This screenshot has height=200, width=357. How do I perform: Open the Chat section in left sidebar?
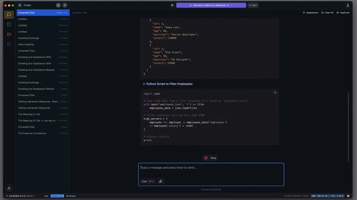[x=9, y=15]
